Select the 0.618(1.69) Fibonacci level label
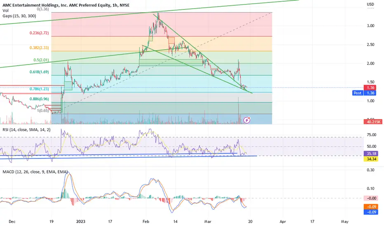This screenshot has height=226, width=384. pyautogui.click(x=39, y=72)
